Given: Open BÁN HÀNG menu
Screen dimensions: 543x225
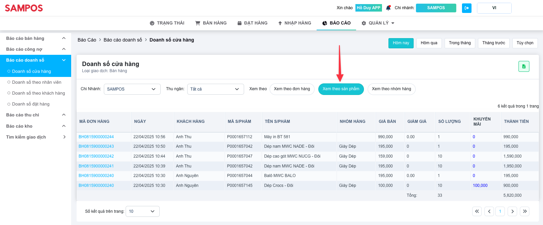Looking at the screenshot, I should point(211,23).
